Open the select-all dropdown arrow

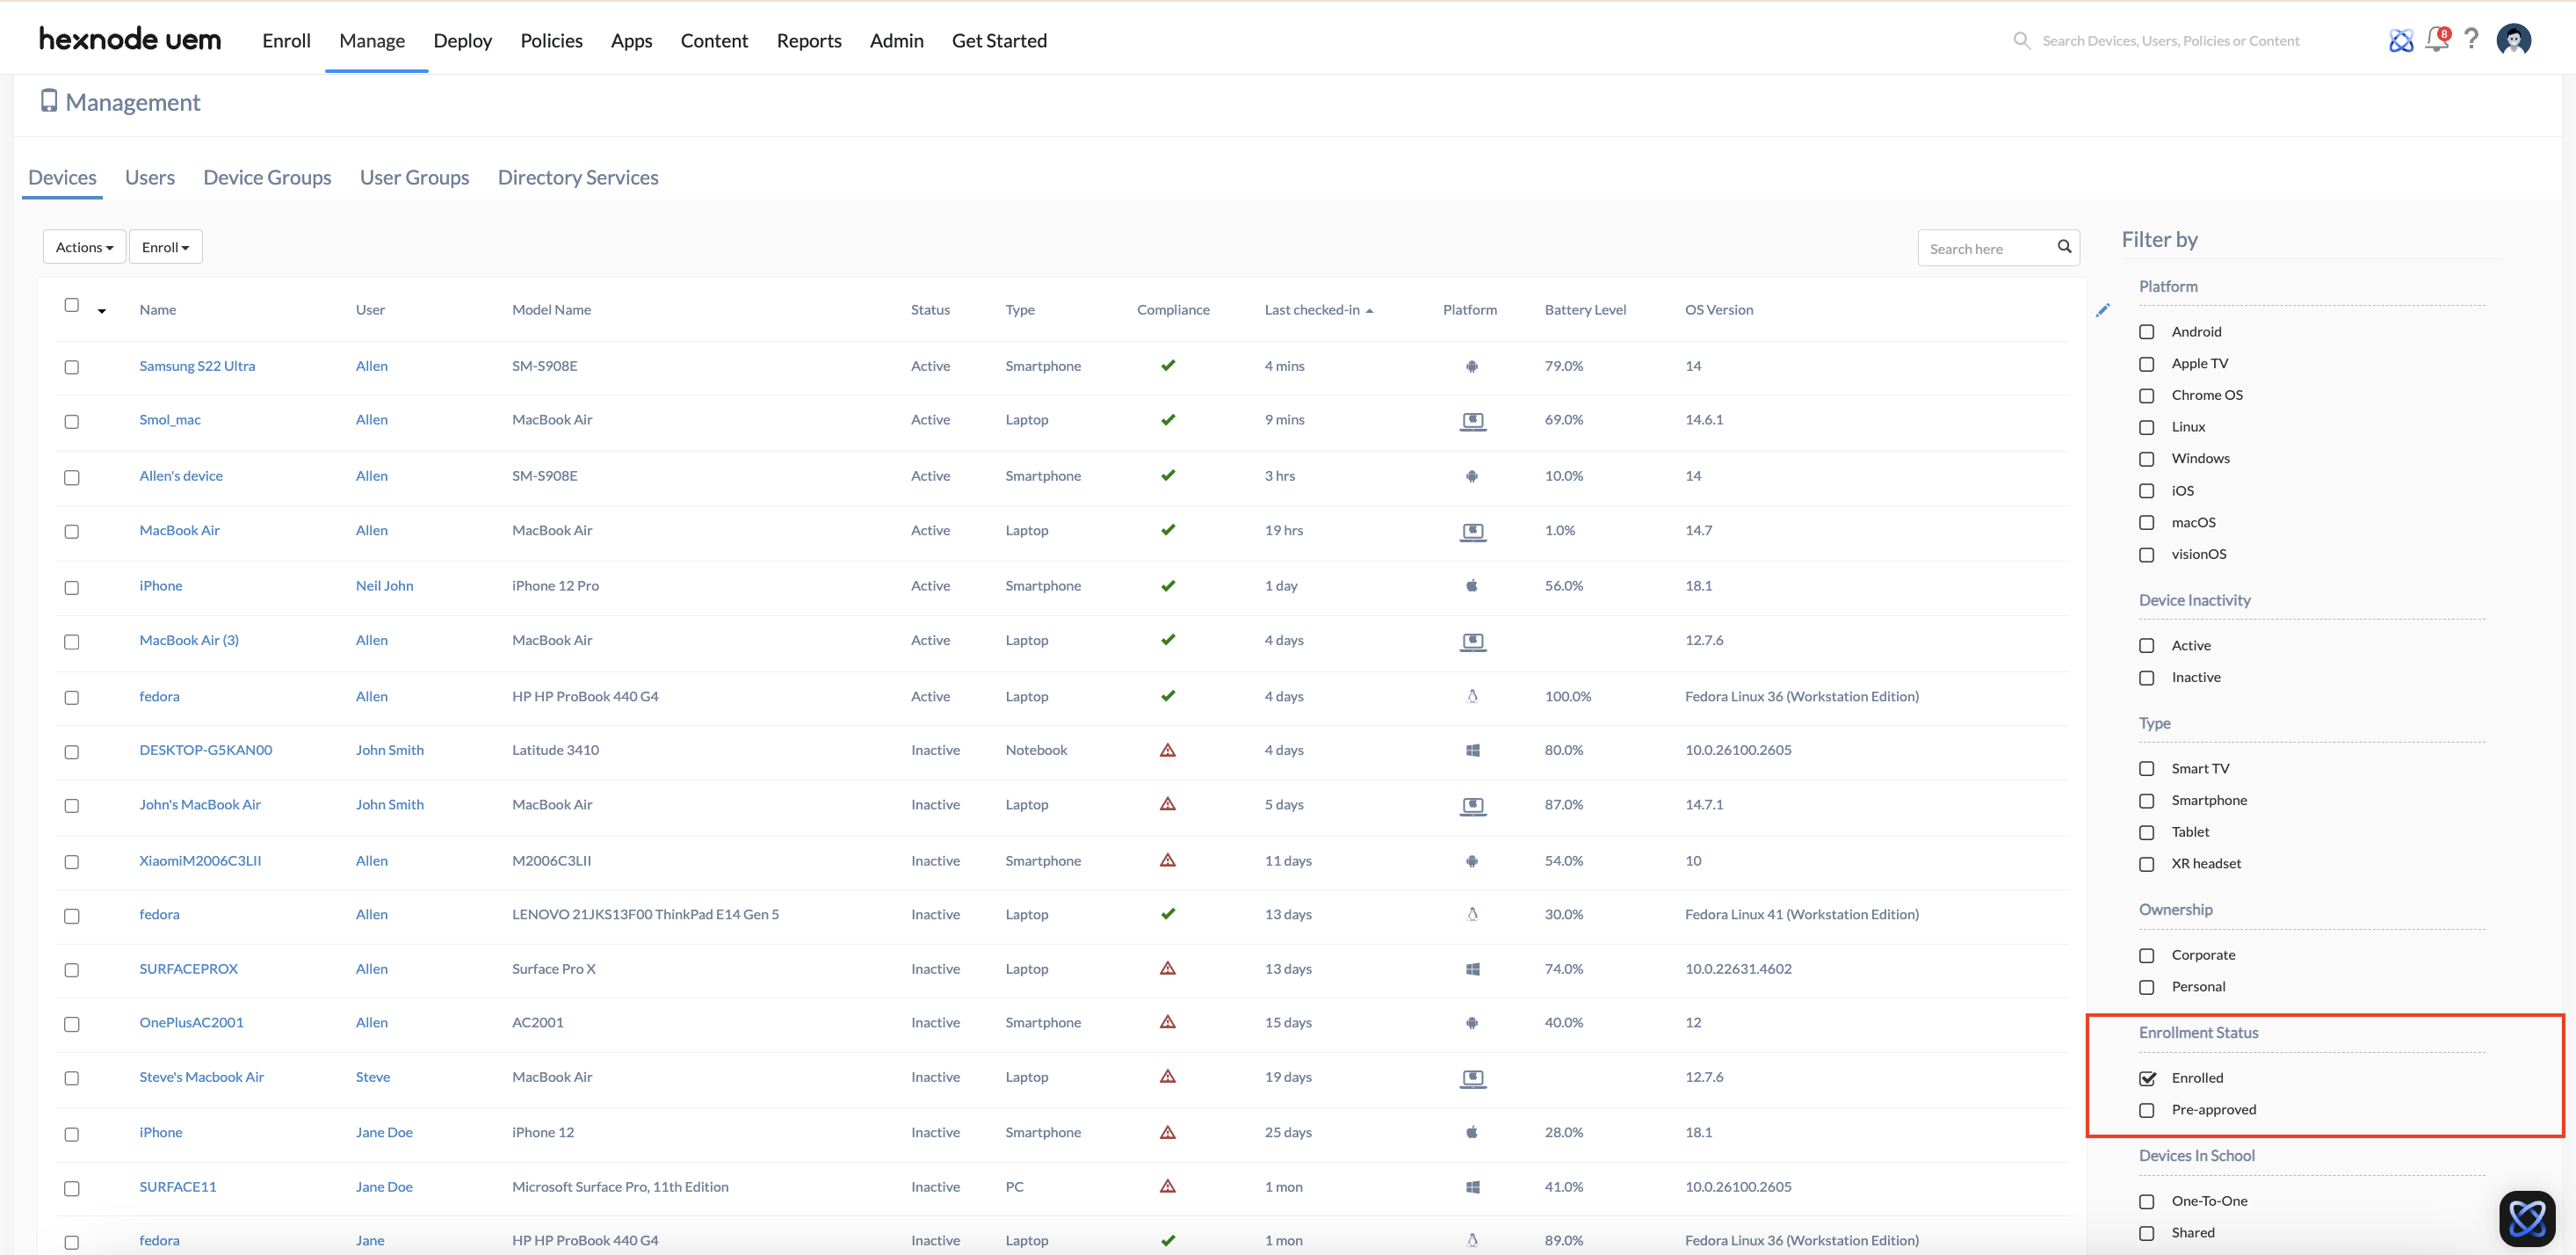pyautogui.click(x=102, y=311)
